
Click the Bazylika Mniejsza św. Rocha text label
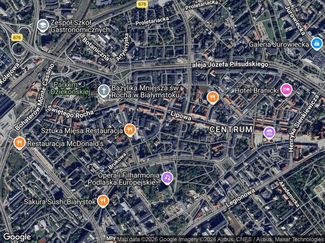tap(146, 92)
